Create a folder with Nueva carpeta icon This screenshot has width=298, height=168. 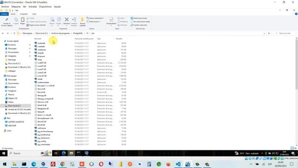pyautogui.click(x=82, y=20)
